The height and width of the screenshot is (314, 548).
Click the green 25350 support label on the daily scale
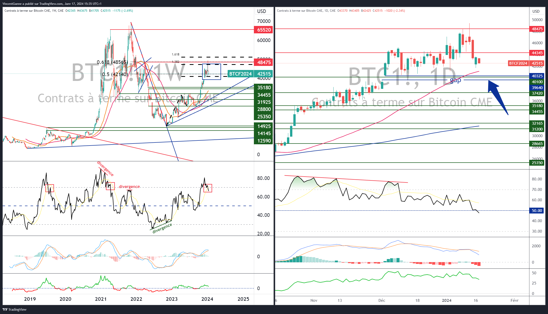click(537, 163)
